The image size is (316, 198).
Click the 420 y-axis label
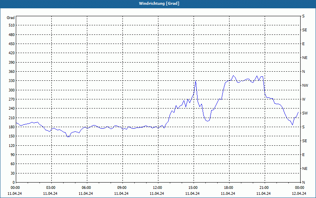tap(12, 53)
